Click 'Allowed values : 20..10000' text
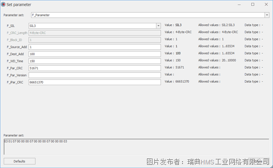273x168 pixels. [217, 60]
